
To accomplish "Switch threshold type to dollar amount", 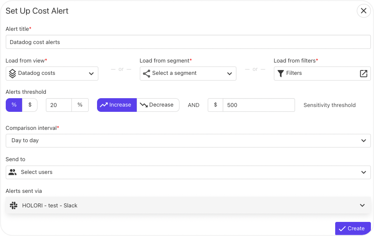I will (30, 105).
